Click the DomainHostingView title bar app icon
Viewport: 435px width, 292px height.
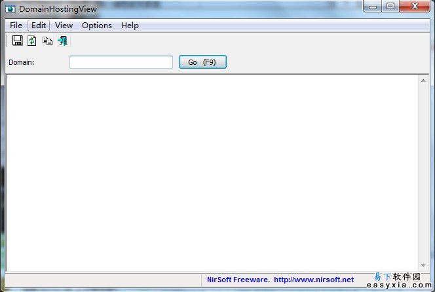pyautogui.click(x=10, y=9)
